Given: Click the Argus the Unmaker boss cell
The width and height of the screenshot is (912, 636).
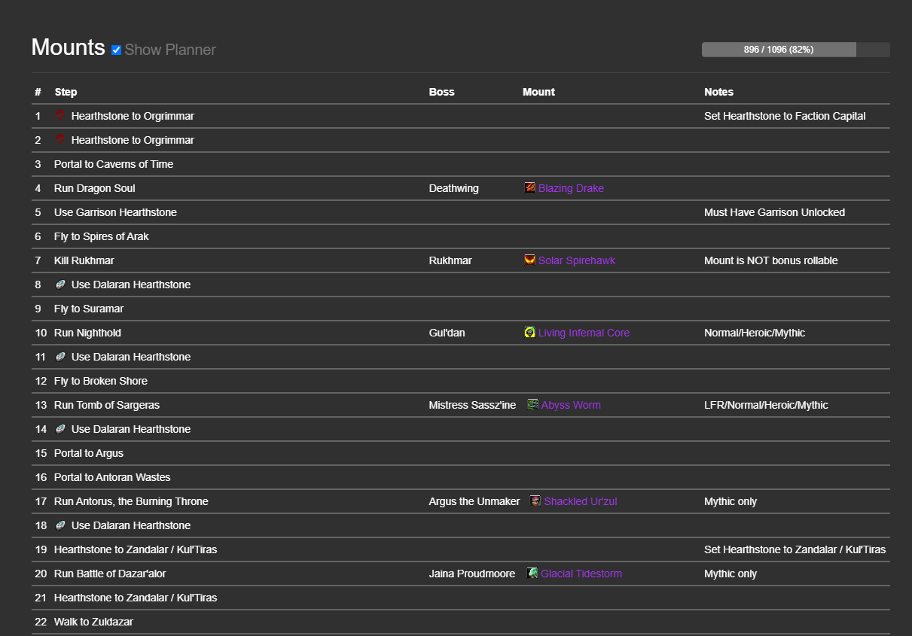Looking at the screenshot, I should point(474,501).
